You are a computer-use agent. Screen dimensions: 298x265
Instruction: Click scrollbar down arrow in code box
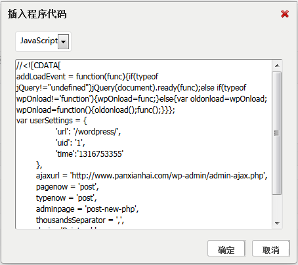pyautogui.click(x=277, y=223)
